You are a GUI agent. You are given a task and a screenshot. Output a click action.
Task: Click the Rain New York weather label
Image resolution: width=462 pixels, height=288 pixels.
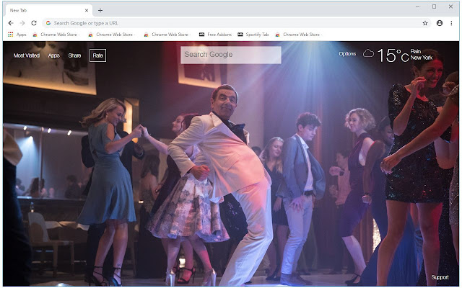(422, 55)
